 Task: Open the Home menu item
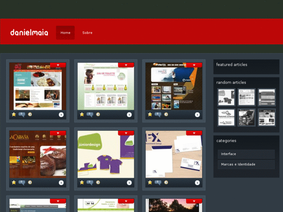[x=65, y=33]
